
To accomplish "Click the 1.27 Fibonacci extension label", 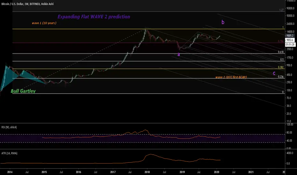I will 281,10.
